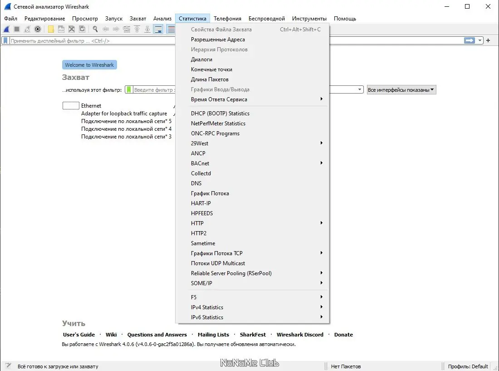This screenshot has width=499, height=371.
Task: Click the go forward arrow icon
Action: click(116, 30)
